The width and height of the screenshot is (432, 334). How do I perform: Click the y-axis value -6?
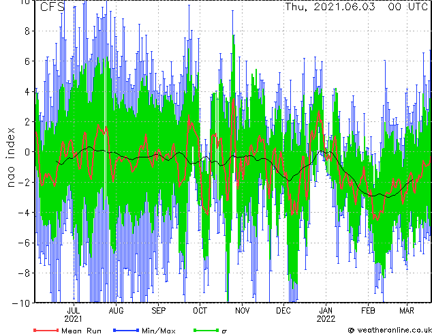[x=24, y=243]
